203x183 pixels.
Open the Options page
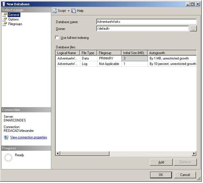[13, 19]
